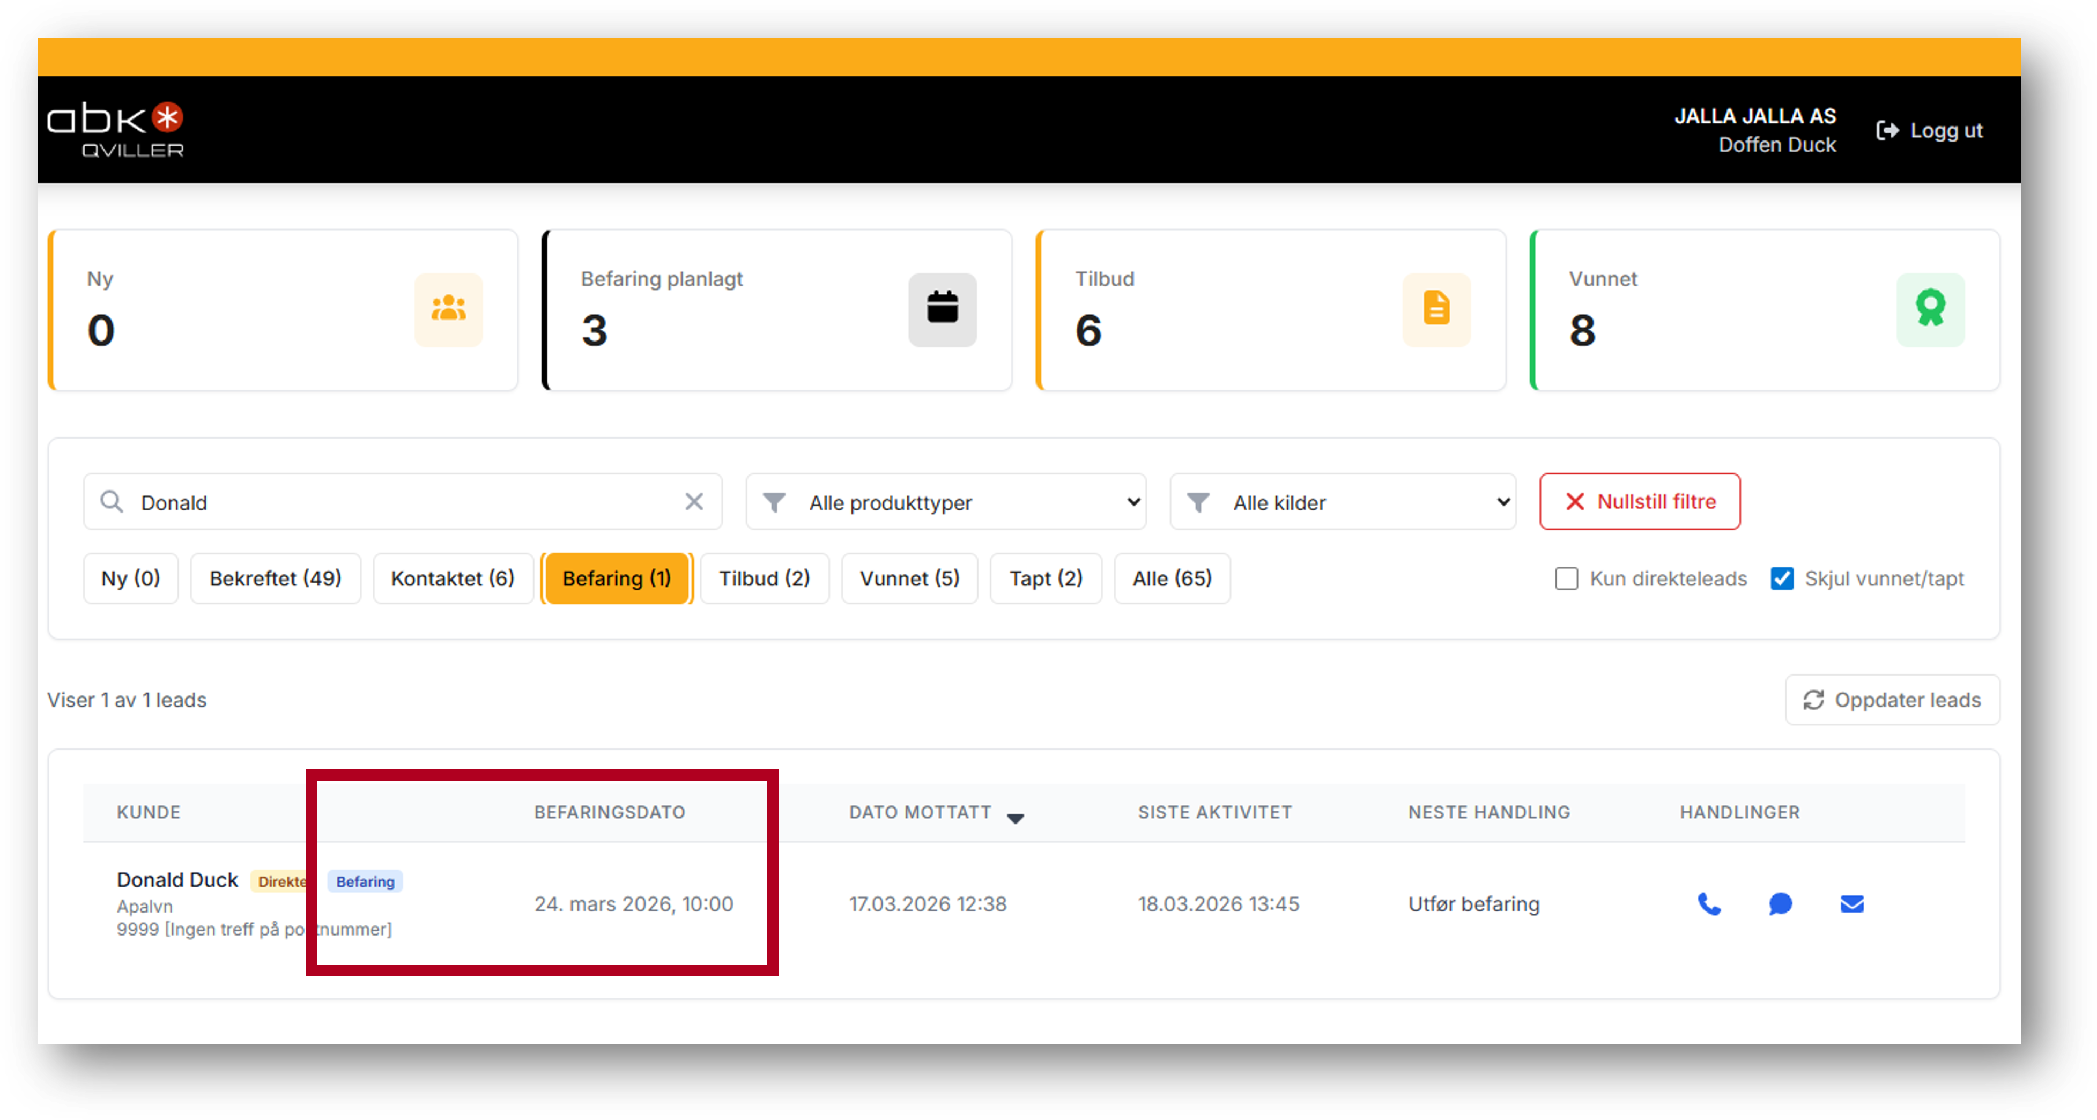Sort by Dato mottatt column arrow
The width and height of the screenshot is (2097, 1120).
pos(1015,818)
